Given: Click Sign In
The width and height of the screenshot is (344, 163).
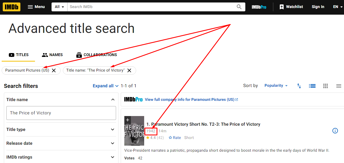Looking at the screenshot, I should coord(318,7).
